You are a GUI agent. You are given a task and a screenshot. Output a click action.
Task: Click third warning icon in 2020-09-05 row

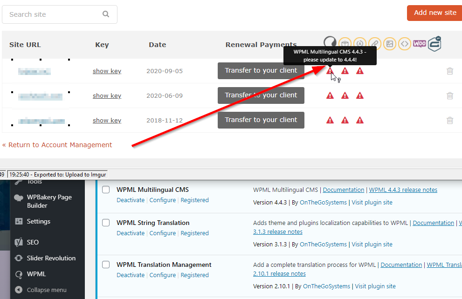[360, 71]
